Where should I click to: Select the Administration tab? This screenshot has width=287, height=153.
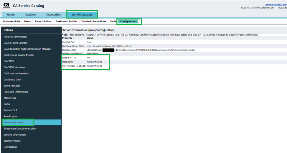pyautogui.click(x=82, y=15)
